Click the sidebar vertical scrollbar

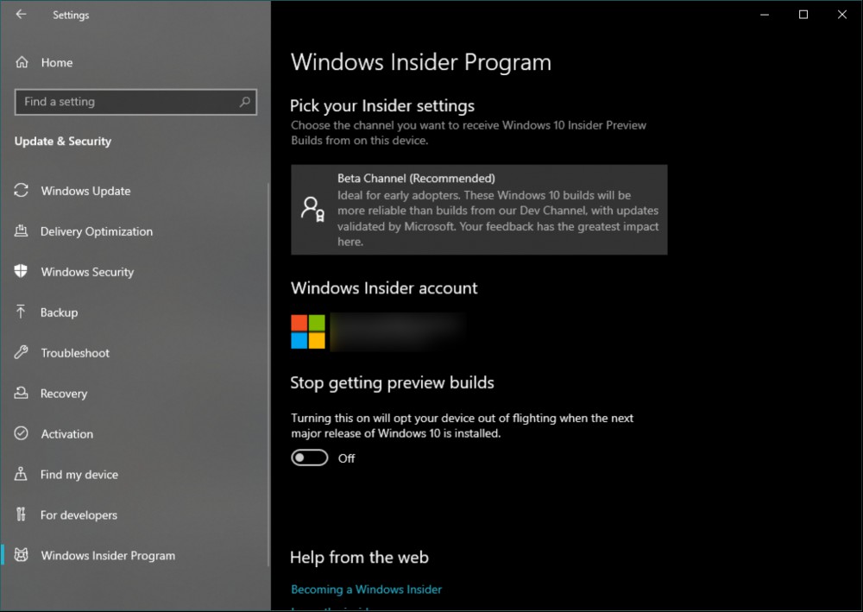click(268, 375)
